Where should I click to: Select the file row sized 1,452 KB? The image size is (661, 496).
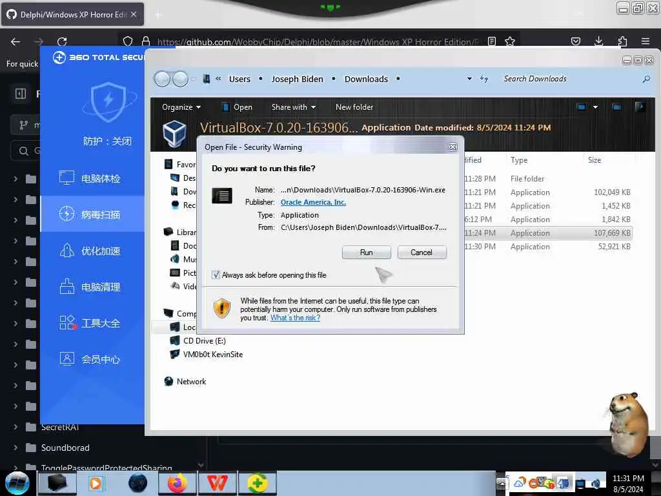[548, 206]
